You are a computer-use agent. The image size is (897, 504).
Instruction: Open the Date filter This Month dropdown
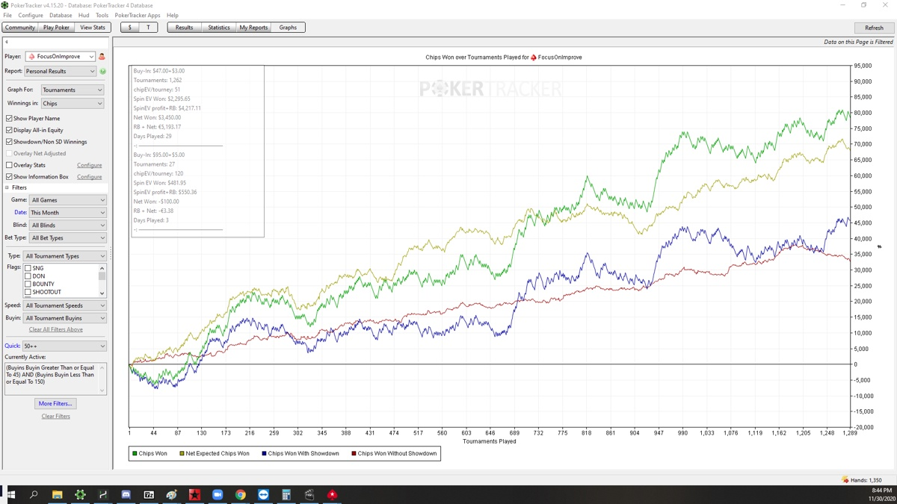click(x=68, y=213)
